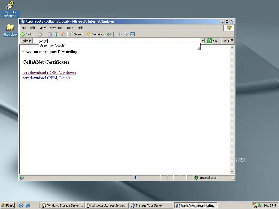279x209 pixels.
Task: Open the View menu
Action: 43,28
